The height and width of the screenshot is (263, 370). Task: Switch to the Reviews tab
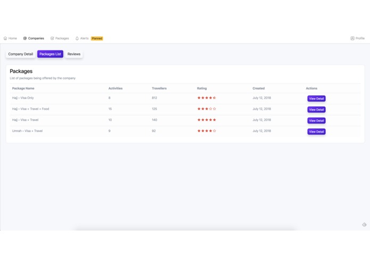(x=74, y=54)
